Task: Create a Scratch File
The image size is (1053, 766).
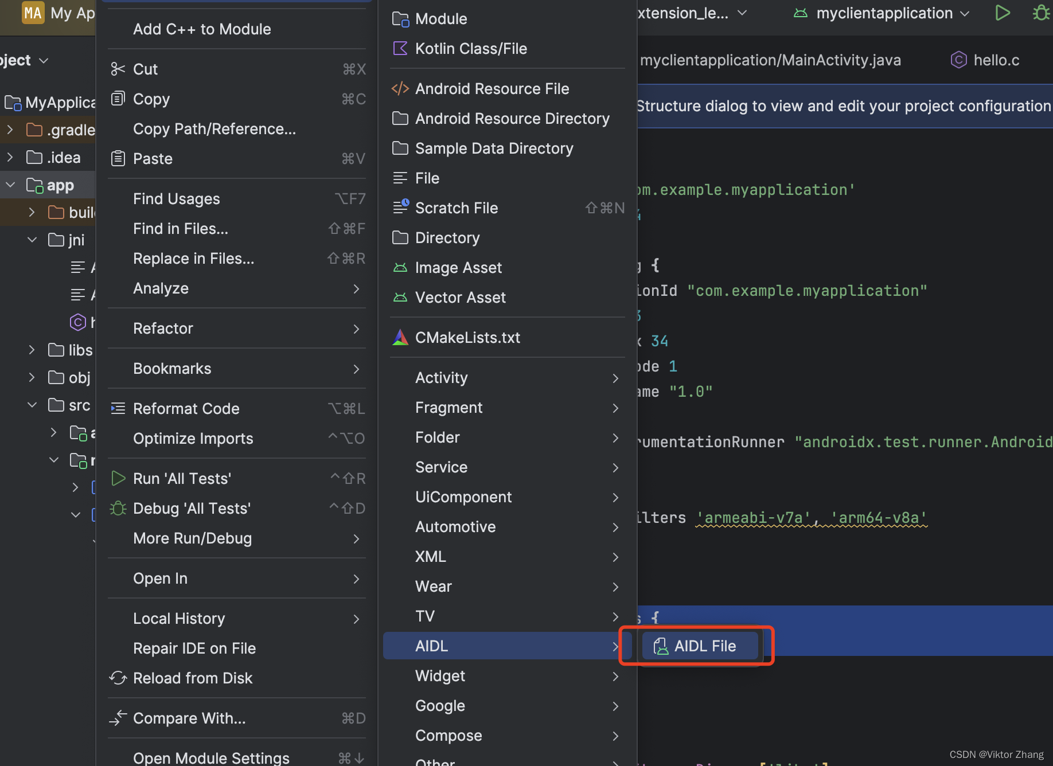Action: coord(457,208)
